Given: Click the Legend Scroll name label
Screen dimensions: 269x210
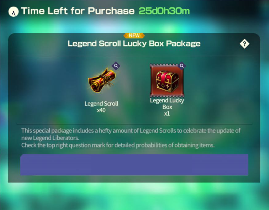Looking at the screenshot, I should (101, 104).
